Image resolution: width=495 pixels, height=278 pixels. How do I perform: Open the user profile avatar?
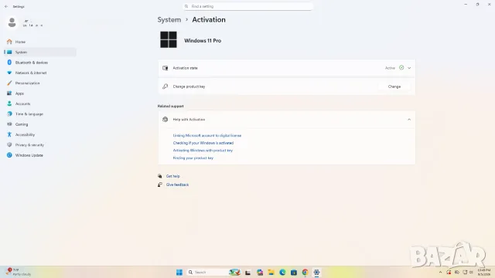[x=12, y=22]
